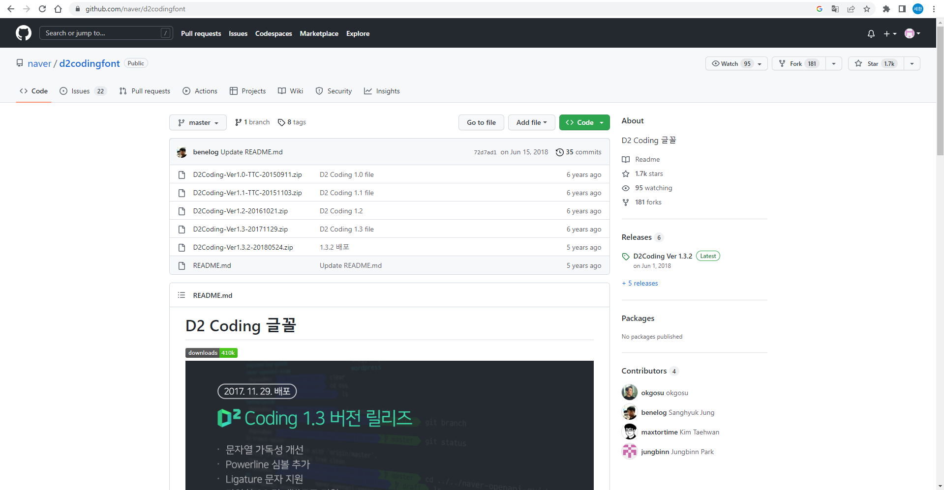Go to browser home page
Screen dimensions: 944x490
click(58, 9)
